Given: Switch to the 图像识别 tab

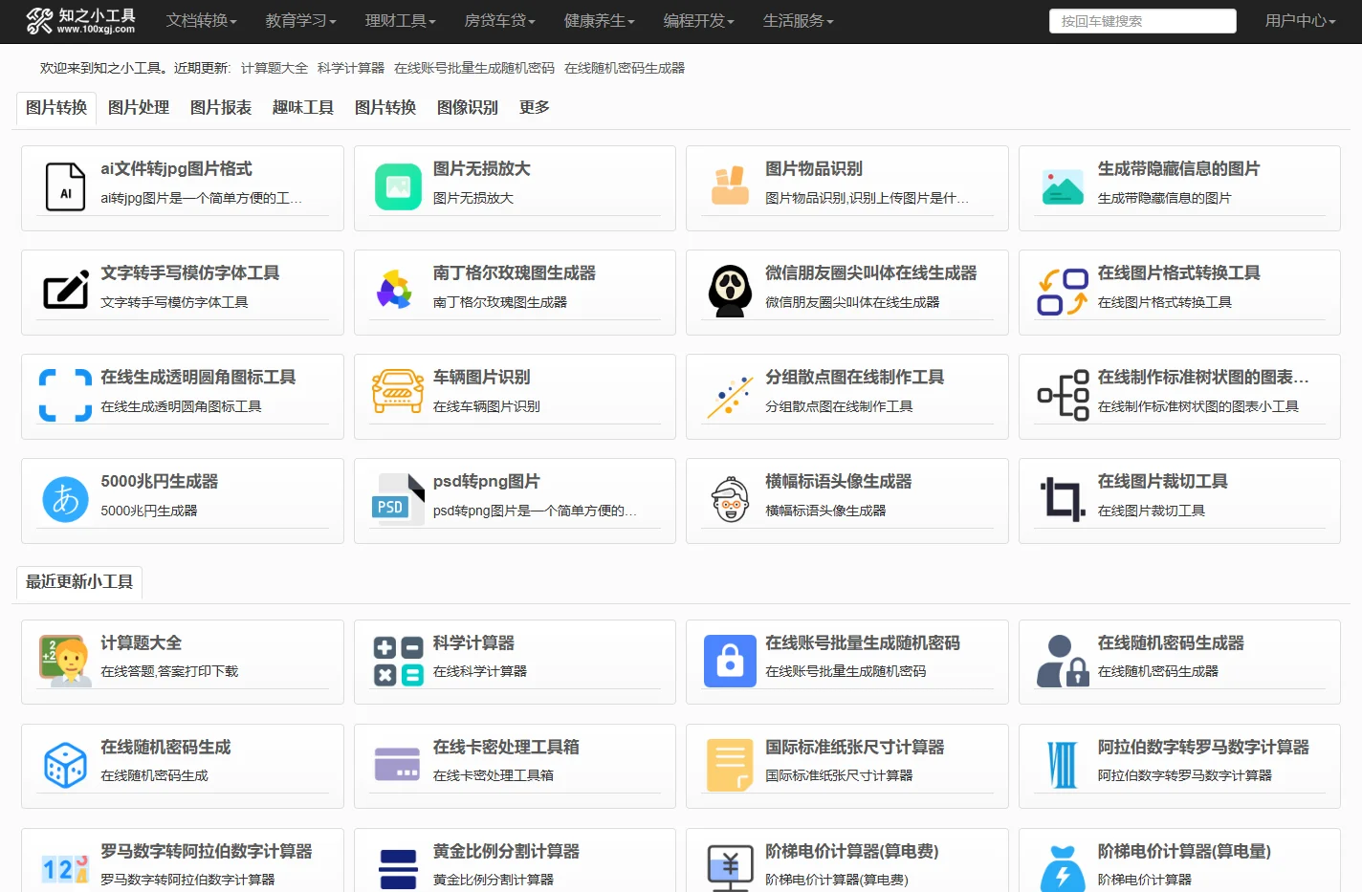Looking at the screenshot, I should [468, 108].
